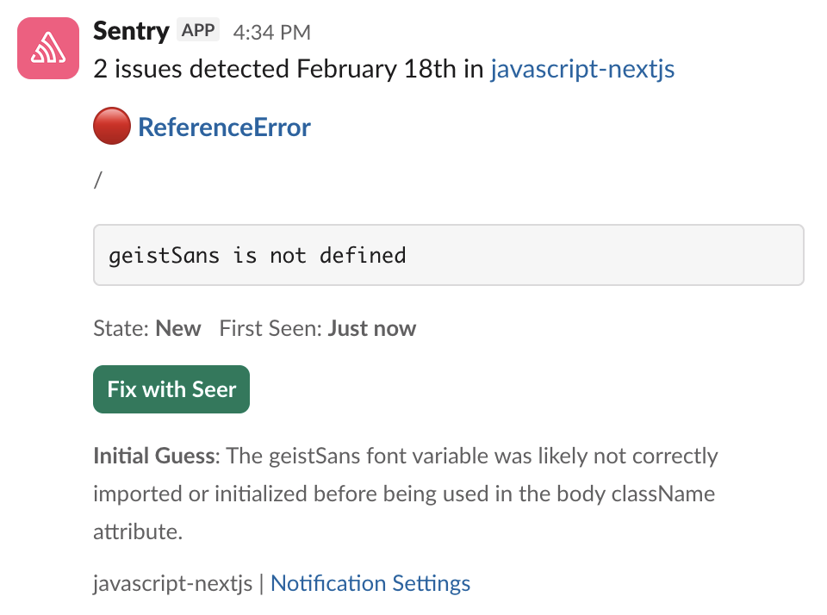Click the Sentry sender name

pos(130,29)
